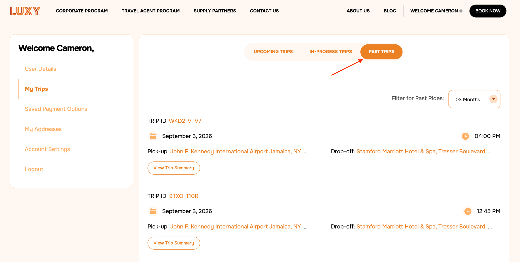520x262 pixels.
Task: Switch to In-Progess Trips tab
Action: [331, 52]
